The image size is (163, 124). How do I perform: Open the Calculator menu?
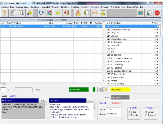pos(35,7)
